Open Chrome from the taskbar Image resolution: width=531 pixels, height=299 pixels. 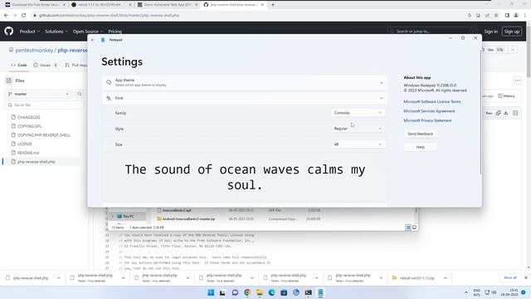[247, 292]
